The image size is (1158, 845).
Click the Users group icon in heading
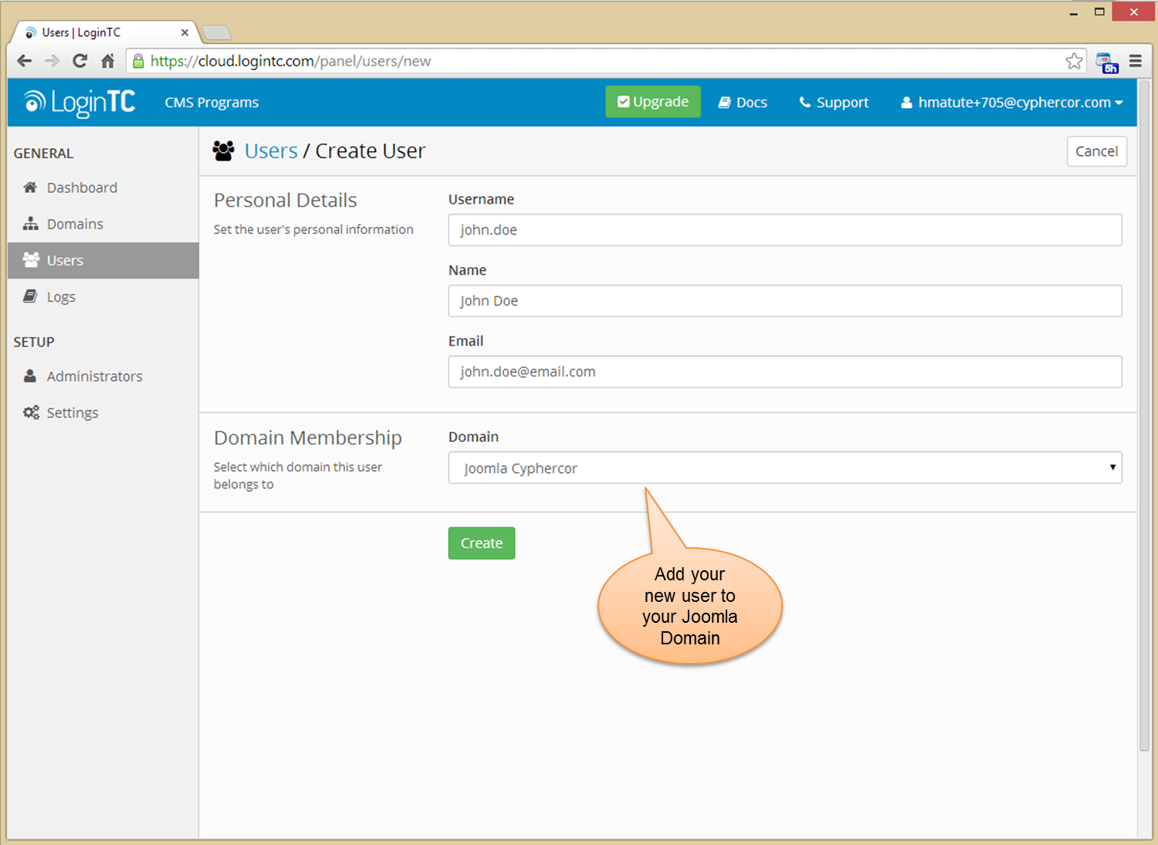pos(224,150)
